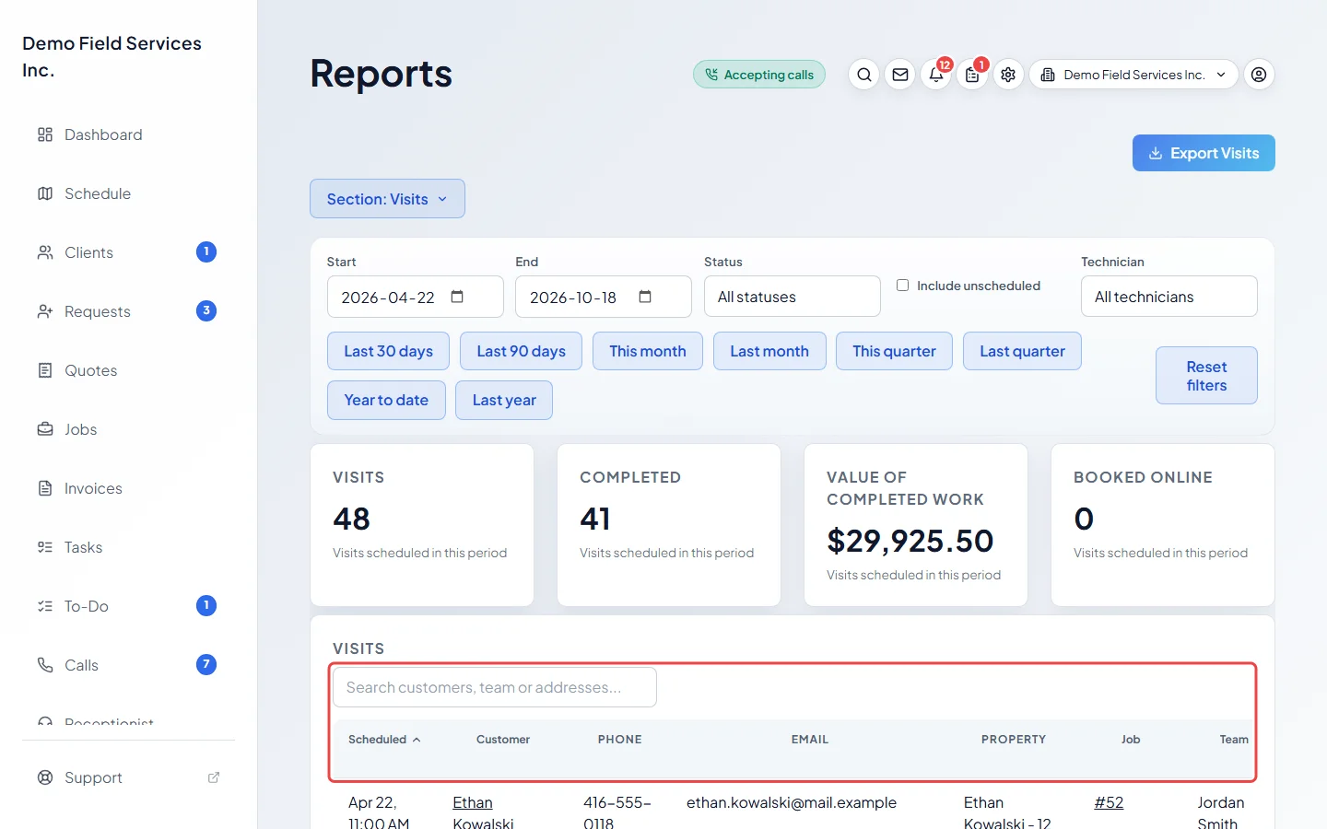Open job link #52
This screenshot has width=1327, height=829.
1109,802
